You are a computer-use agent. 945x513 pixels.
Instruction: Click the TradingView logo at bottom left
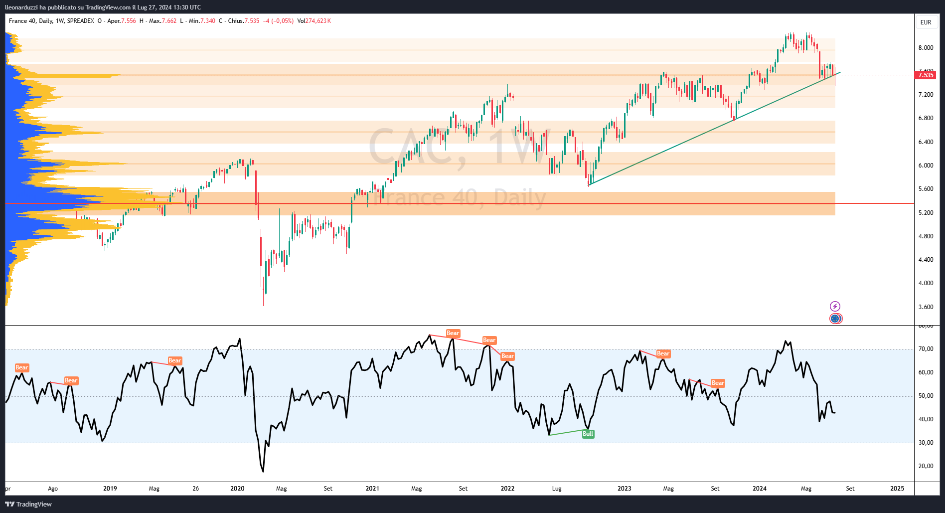tap(28, 504)
